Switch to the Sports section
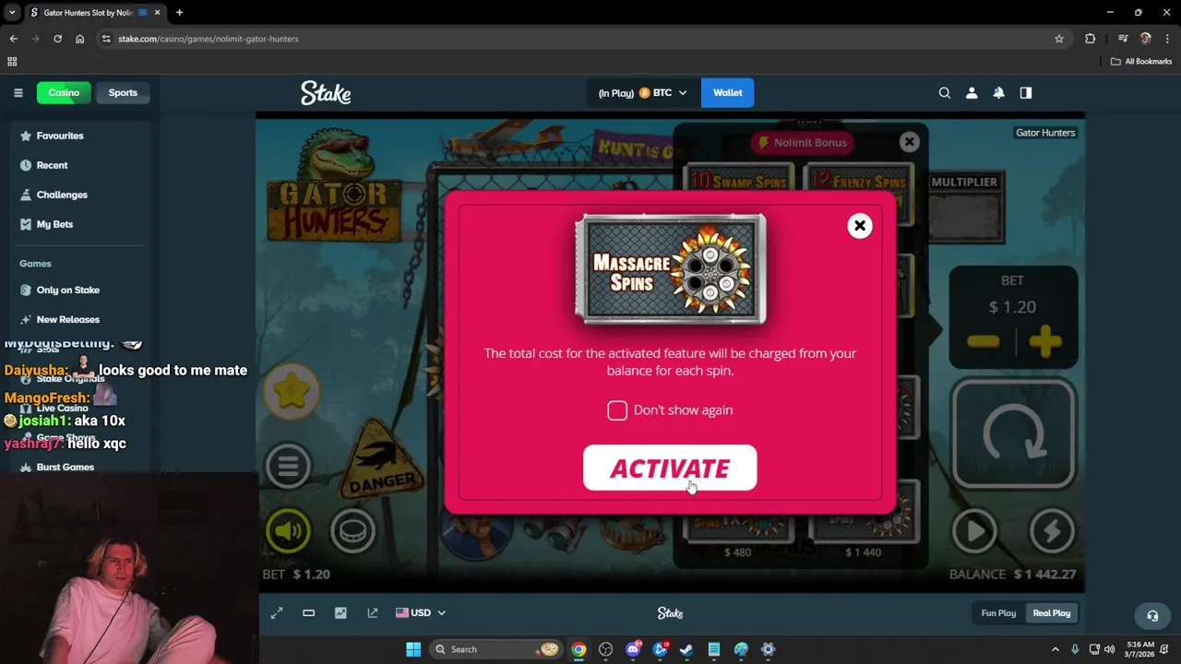The width and height of the screenshot is (1181, 664). [x=123, y=92]
